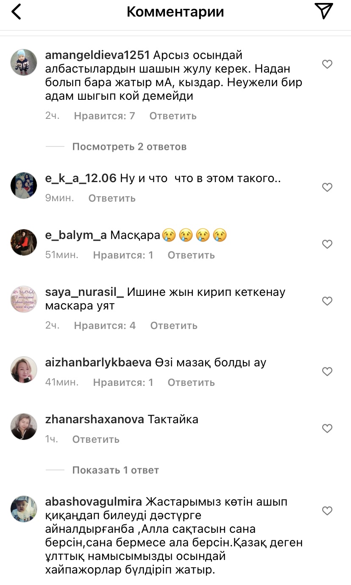Tap the heart beside zhanarshaxanova's Тактайка comment
Viewport: 351px width, 585px height.
(x=327, y=428)
